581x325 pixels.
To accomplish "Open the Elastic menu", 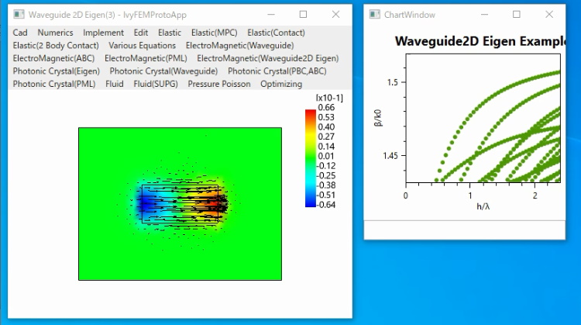I will 170,33.
